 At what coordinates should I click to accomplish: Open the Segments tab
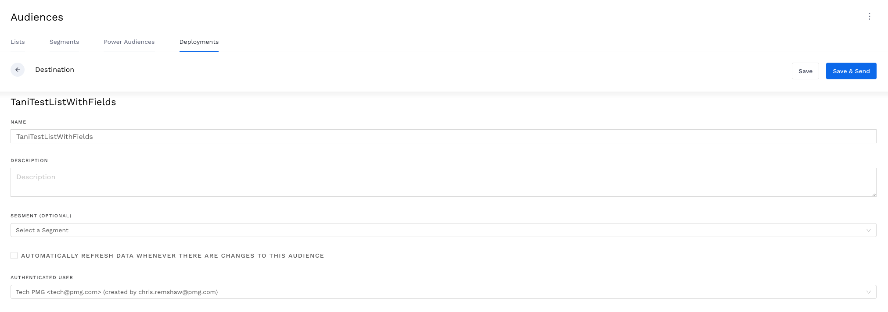coord(64,42)
